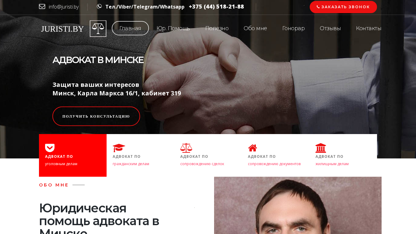Click the Viber phone icon
The height and width of the screenshot is (234, 416).
pos(99,6)
